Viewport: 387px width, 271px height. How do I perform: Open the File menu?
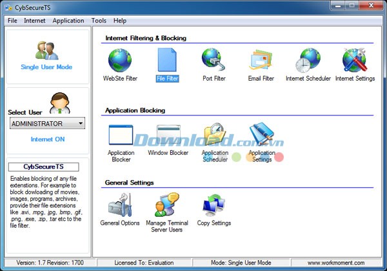[x=12, y=21]
